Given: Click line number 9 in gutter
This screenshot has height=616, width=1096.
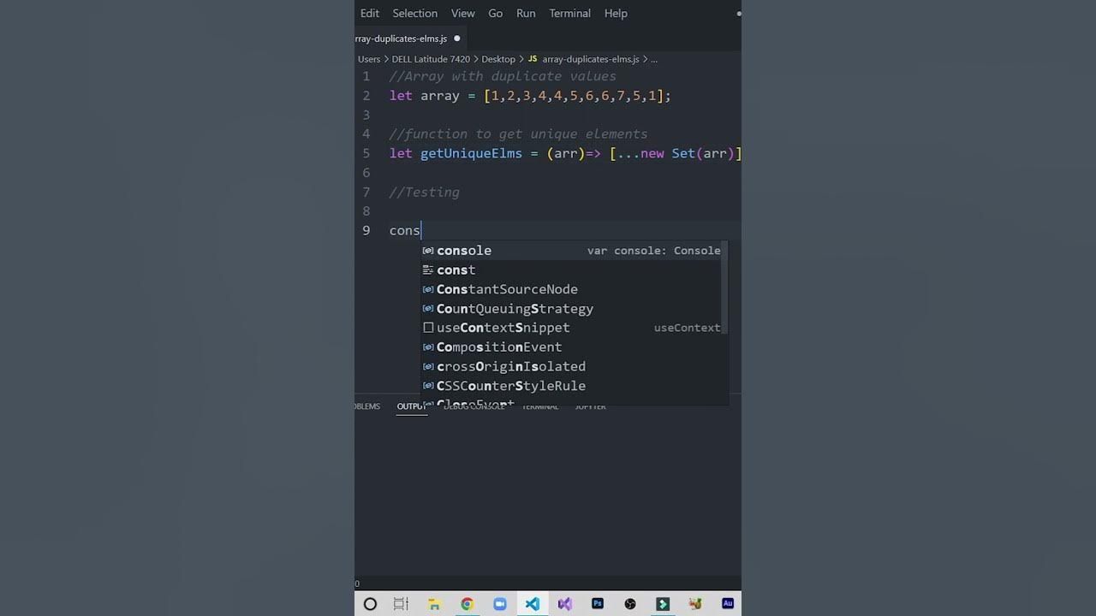Looking at the screenshot, I should click(x=366, y=231).
